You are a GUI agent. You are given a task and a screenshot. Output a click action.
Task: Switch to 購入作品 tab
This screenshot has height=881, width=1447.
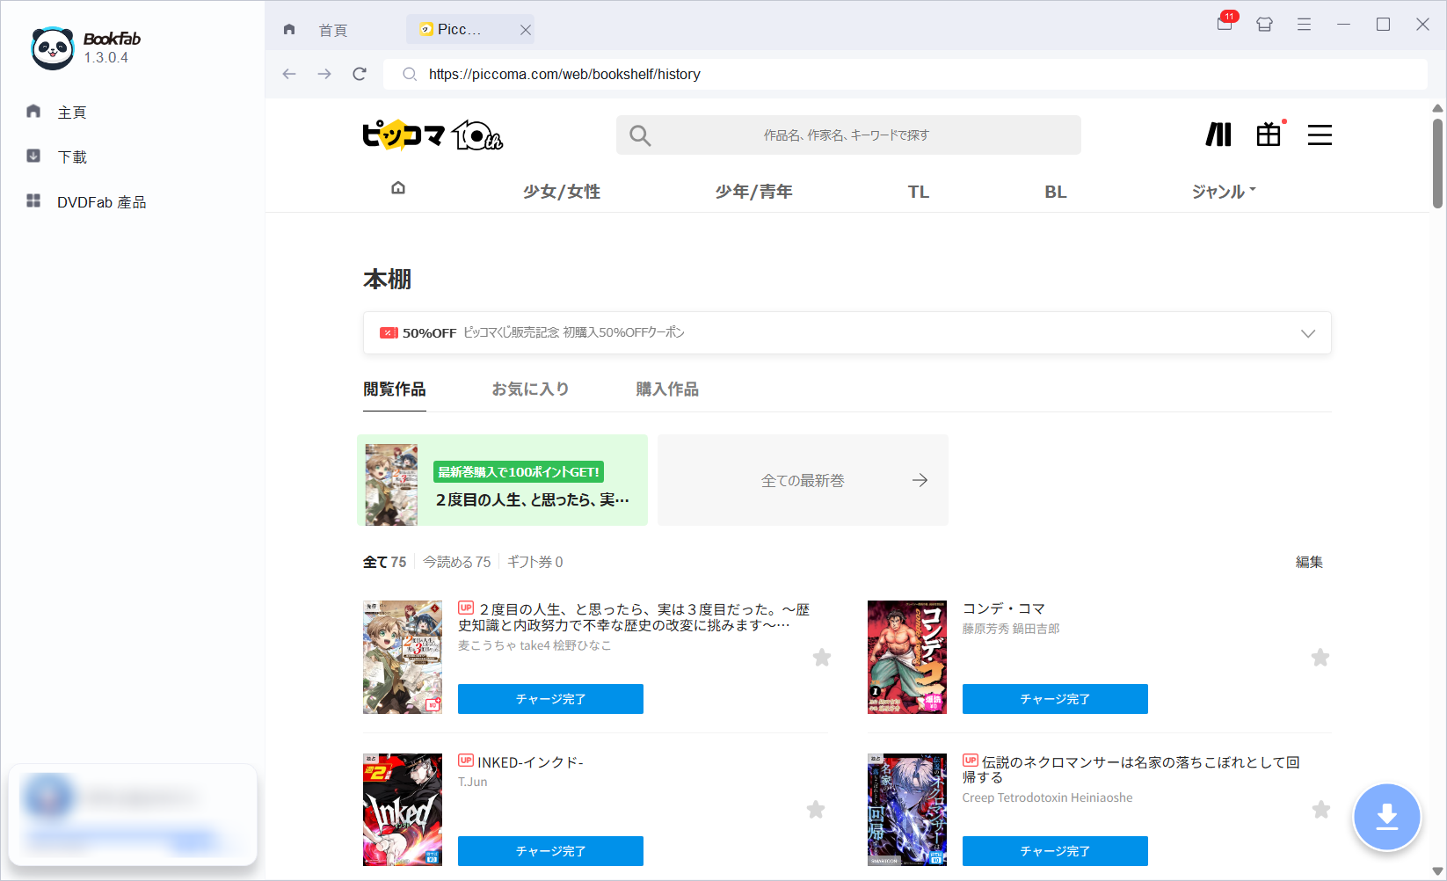[x=667, y=390]
